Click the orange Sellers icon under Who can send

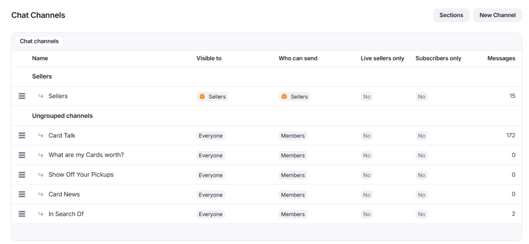[x=284, y=97]
